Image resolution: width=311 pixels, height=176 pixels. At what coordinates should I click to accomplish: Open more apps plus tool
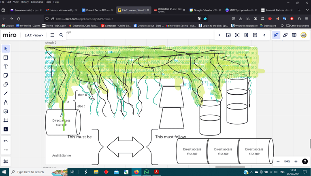click(x=6, y=129)
